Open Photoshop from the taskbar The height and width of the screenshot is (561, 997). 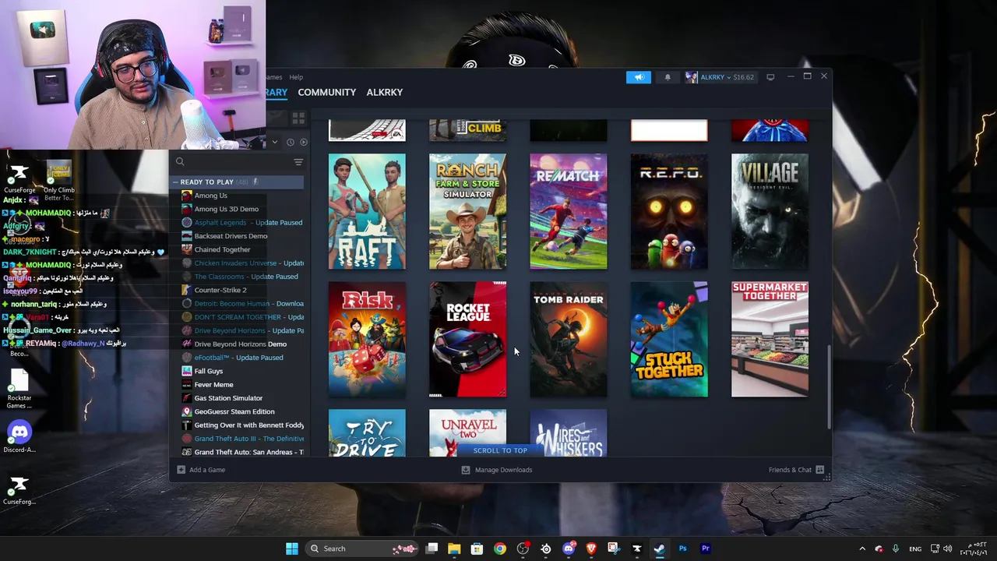(682, 549)
